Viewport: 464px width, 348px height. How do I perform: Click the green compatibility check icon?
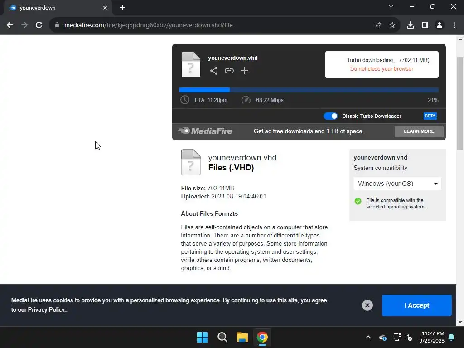pos(358,201)
